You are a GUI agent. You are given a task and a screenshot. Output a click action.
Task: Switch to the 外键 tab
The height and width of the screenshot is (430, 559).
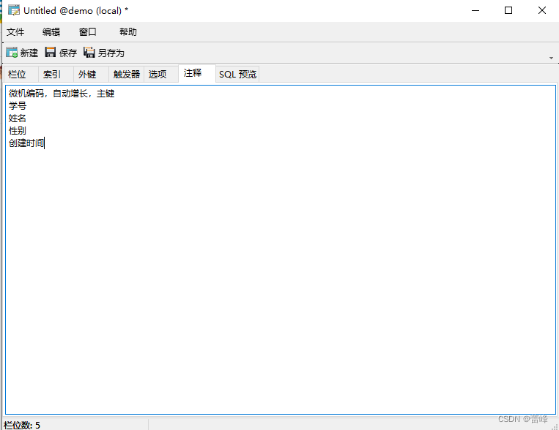(92, 74)
